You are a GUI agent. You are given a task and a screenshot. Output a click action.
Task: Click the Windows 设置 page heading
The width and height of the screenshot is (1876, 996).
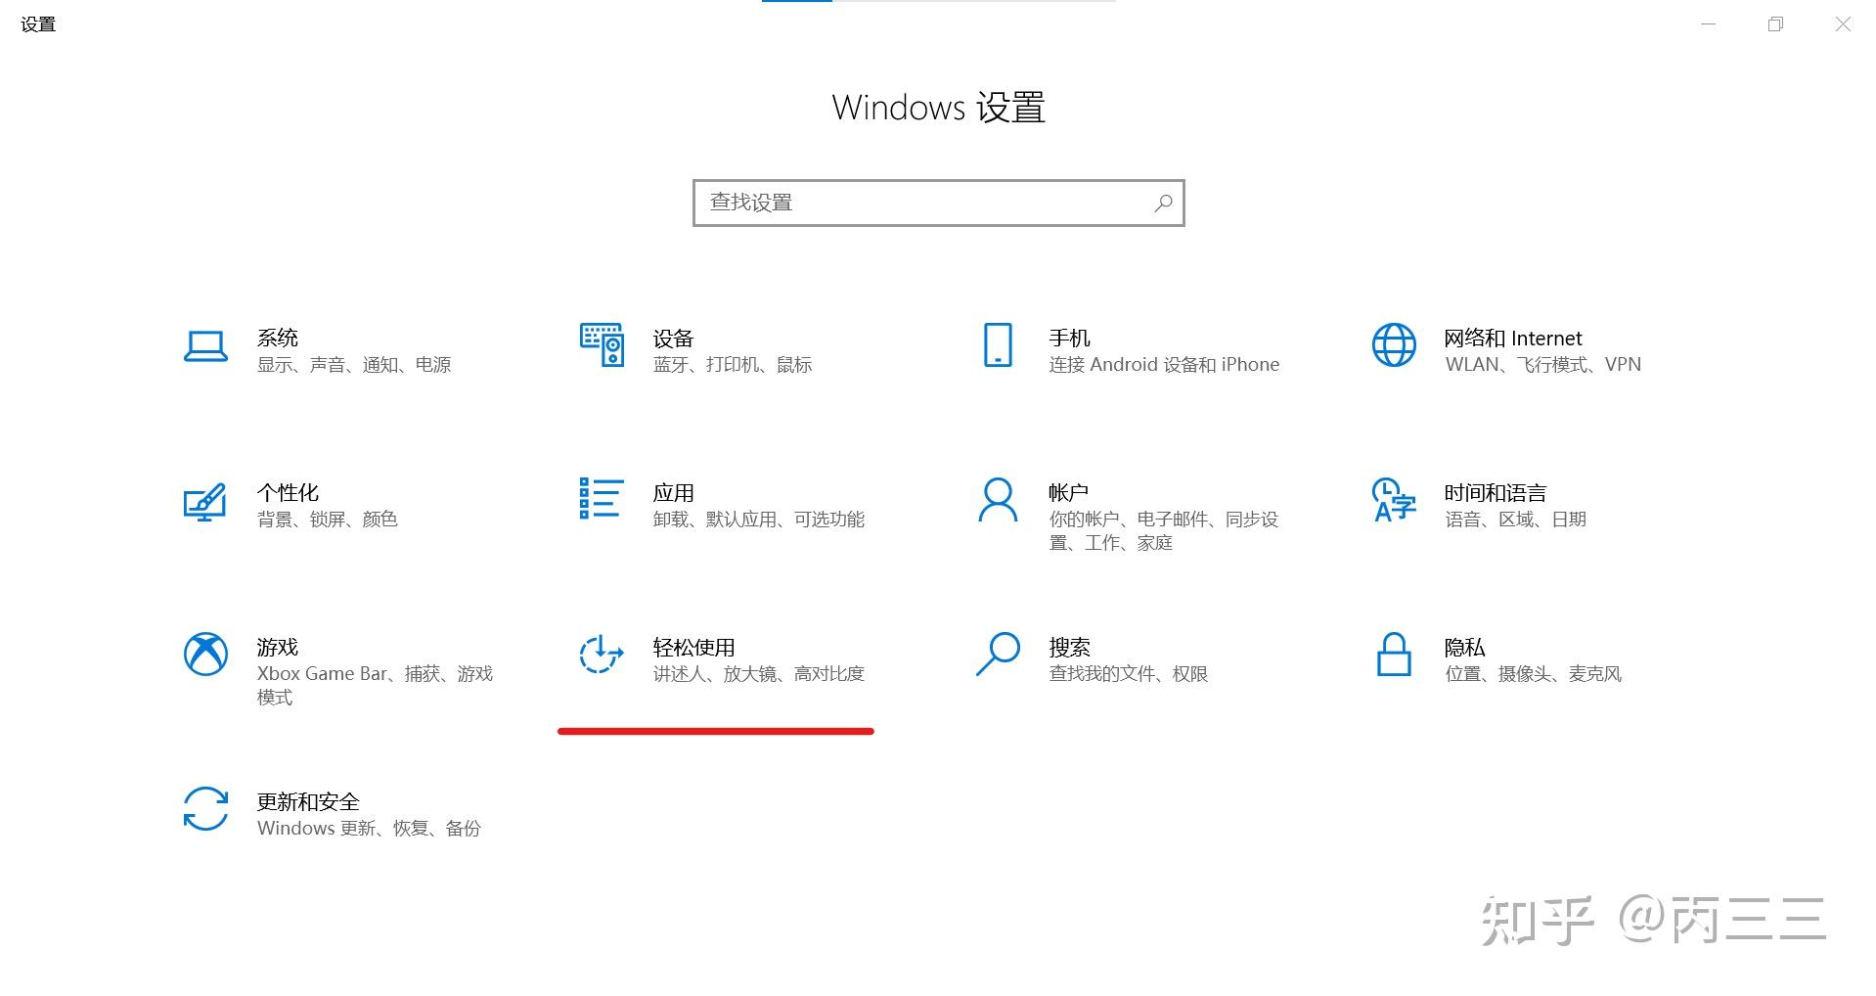point(936,108)
